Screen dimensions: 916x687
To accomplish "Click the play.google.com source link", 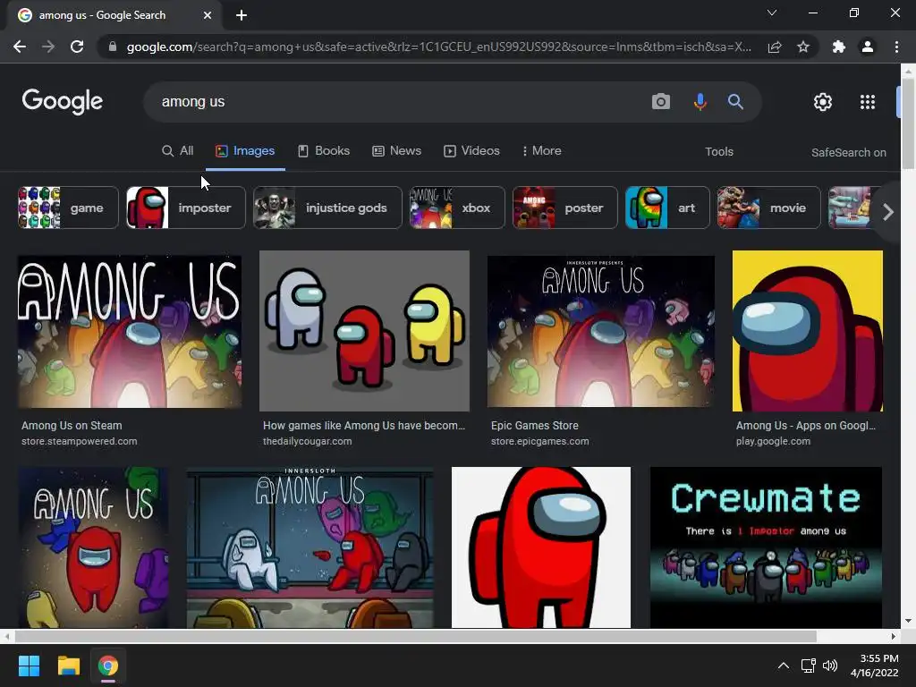I will coord(773,442).
